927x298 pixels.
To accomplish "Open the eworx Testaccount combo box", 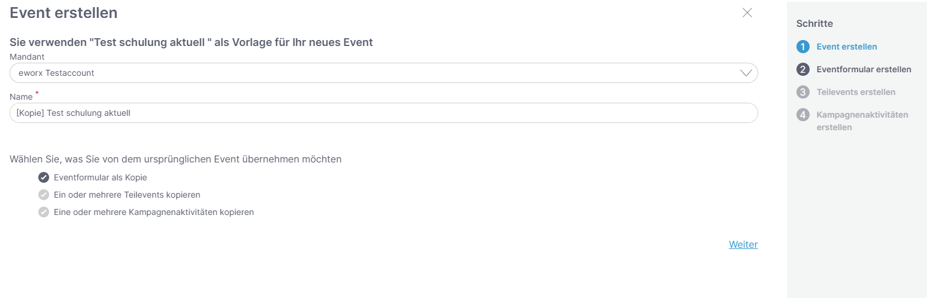I will (x=384, y=73).
